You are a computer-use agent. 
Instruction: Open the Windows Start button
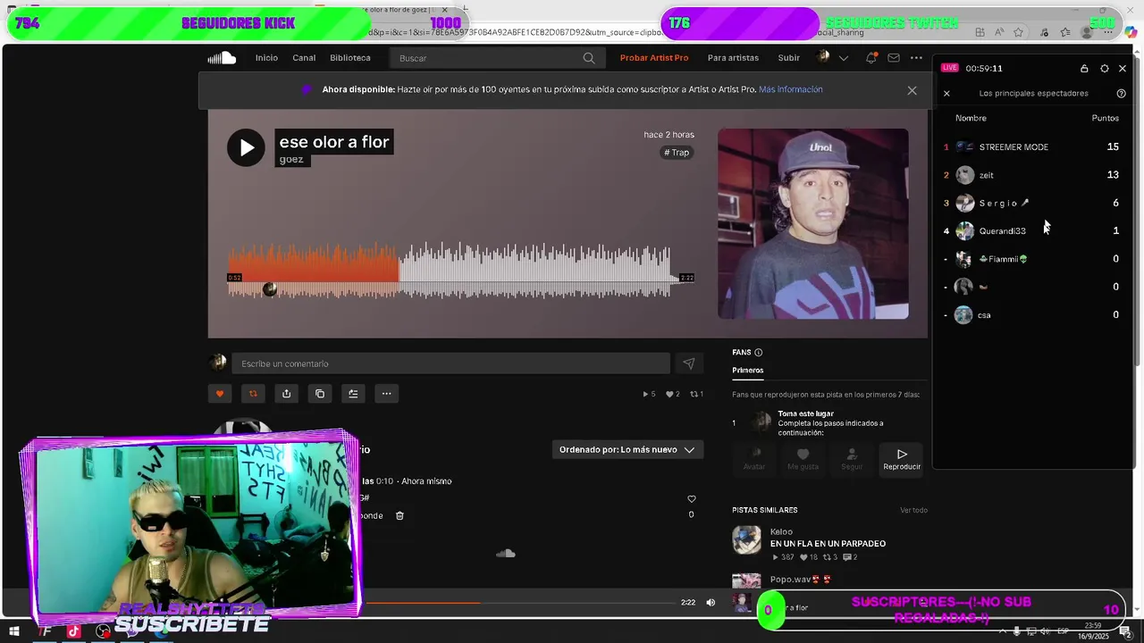(x=14, y=631)
